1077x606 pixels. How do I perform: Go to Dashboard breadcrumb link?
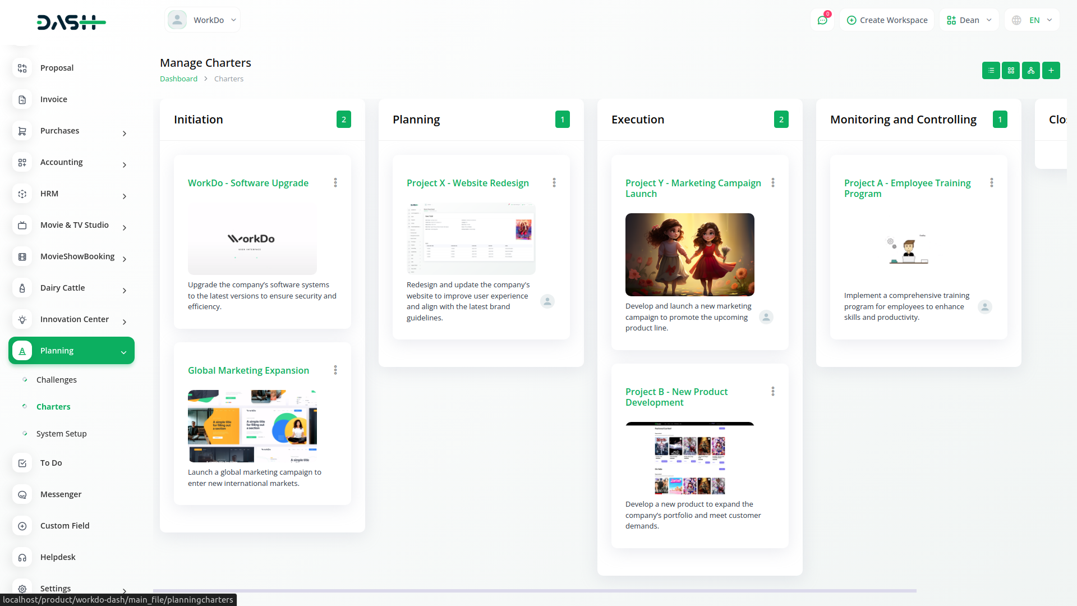pyautogui.click(x=178, y=79)
